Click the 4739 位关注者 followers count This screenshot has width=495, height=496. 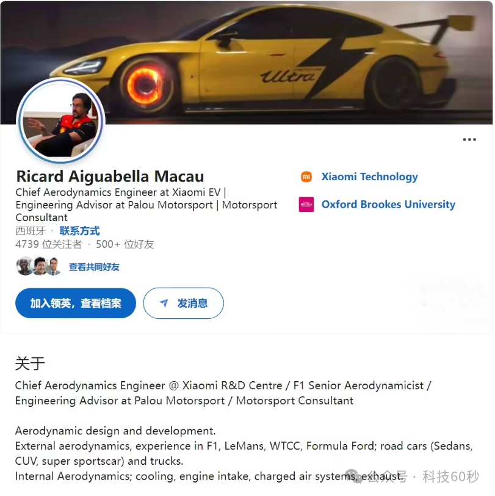click(48, 244)
